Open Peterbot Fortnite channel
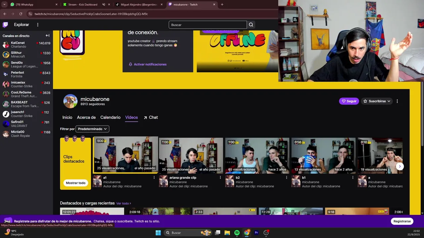Viewport: 424px width, 238px height. 26,74
